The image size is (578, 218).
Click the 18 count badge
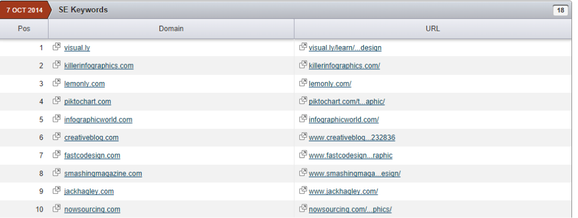(x=560, y=10)
